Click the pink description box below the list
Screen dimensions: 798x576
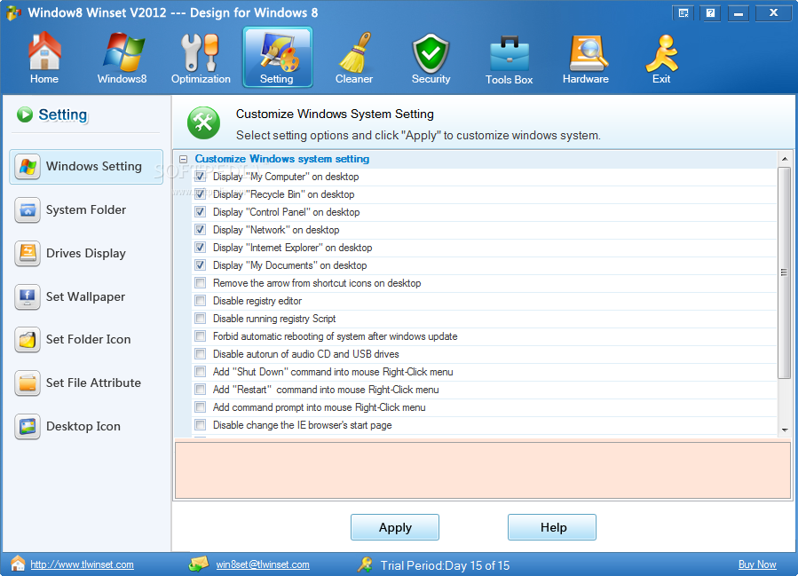pyautogui.click(x=483, y=470)
